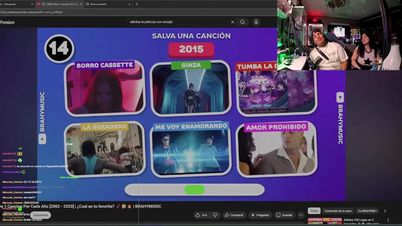
Task: Click chat message about RegularMovie8583 account
Action: [35, 166]
